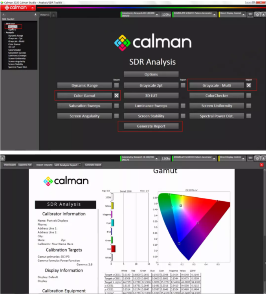Open the Grayscale - Multi analysis button
The height and width of the screenshot is (294, 266).
[217, 85]
